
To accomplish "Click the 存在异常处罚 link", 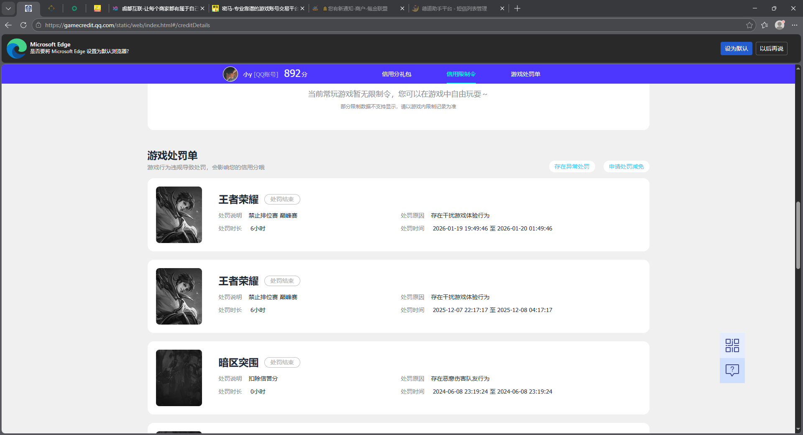I will [572, 166].
